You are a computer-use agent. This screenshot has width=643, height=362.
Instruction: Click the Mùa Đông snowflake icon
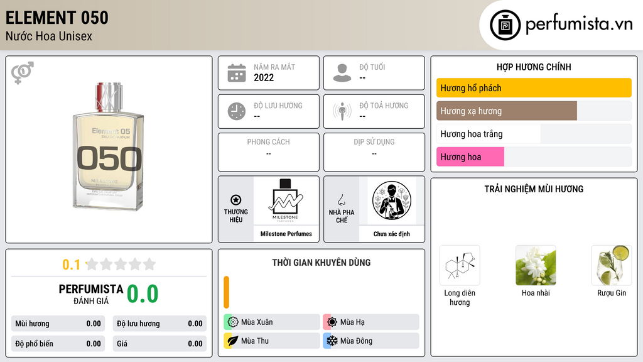(332, 341)
